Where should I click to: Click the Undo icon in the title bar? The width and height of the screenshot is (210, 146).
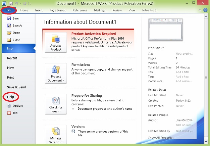coord(16,3)
